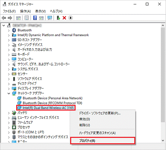Click the imaging devices category icon
Image resolution: width=166 pixels, height=150 pixels.
pyautogui.click(x=14, y=45)
